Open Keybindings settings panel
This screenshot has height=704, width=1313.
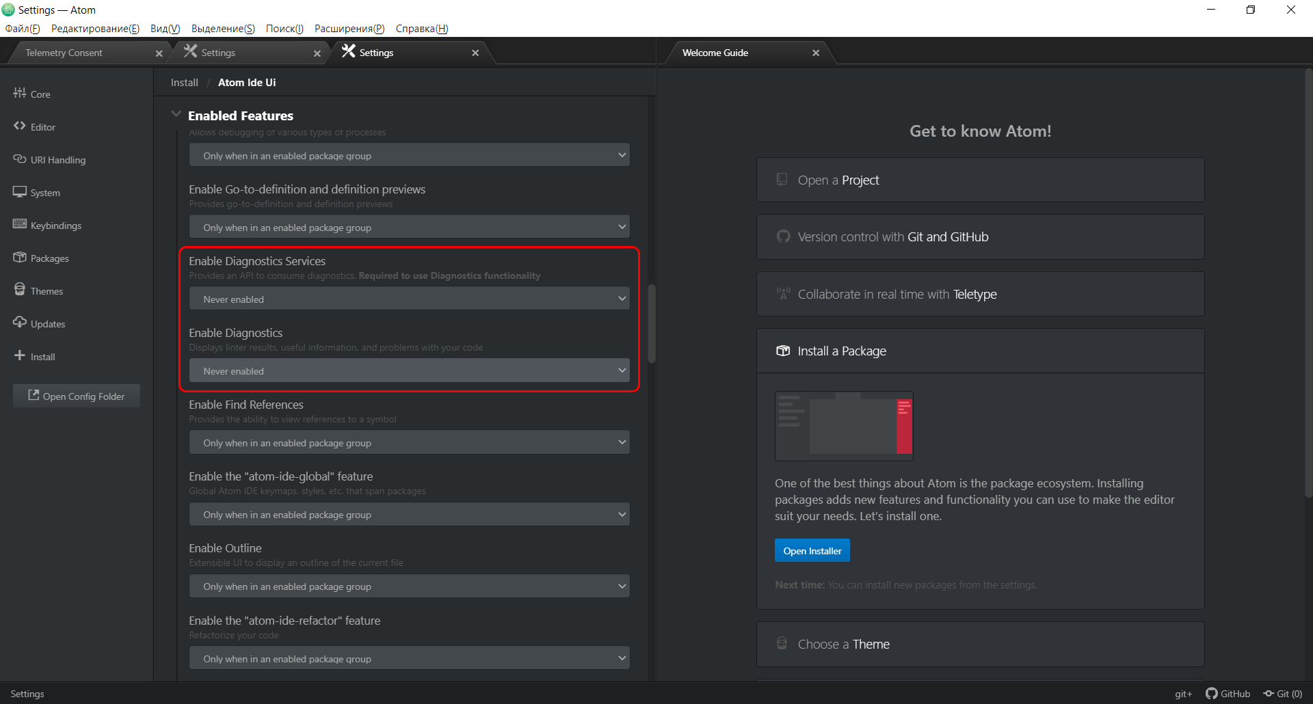click(x=55, y=226)
